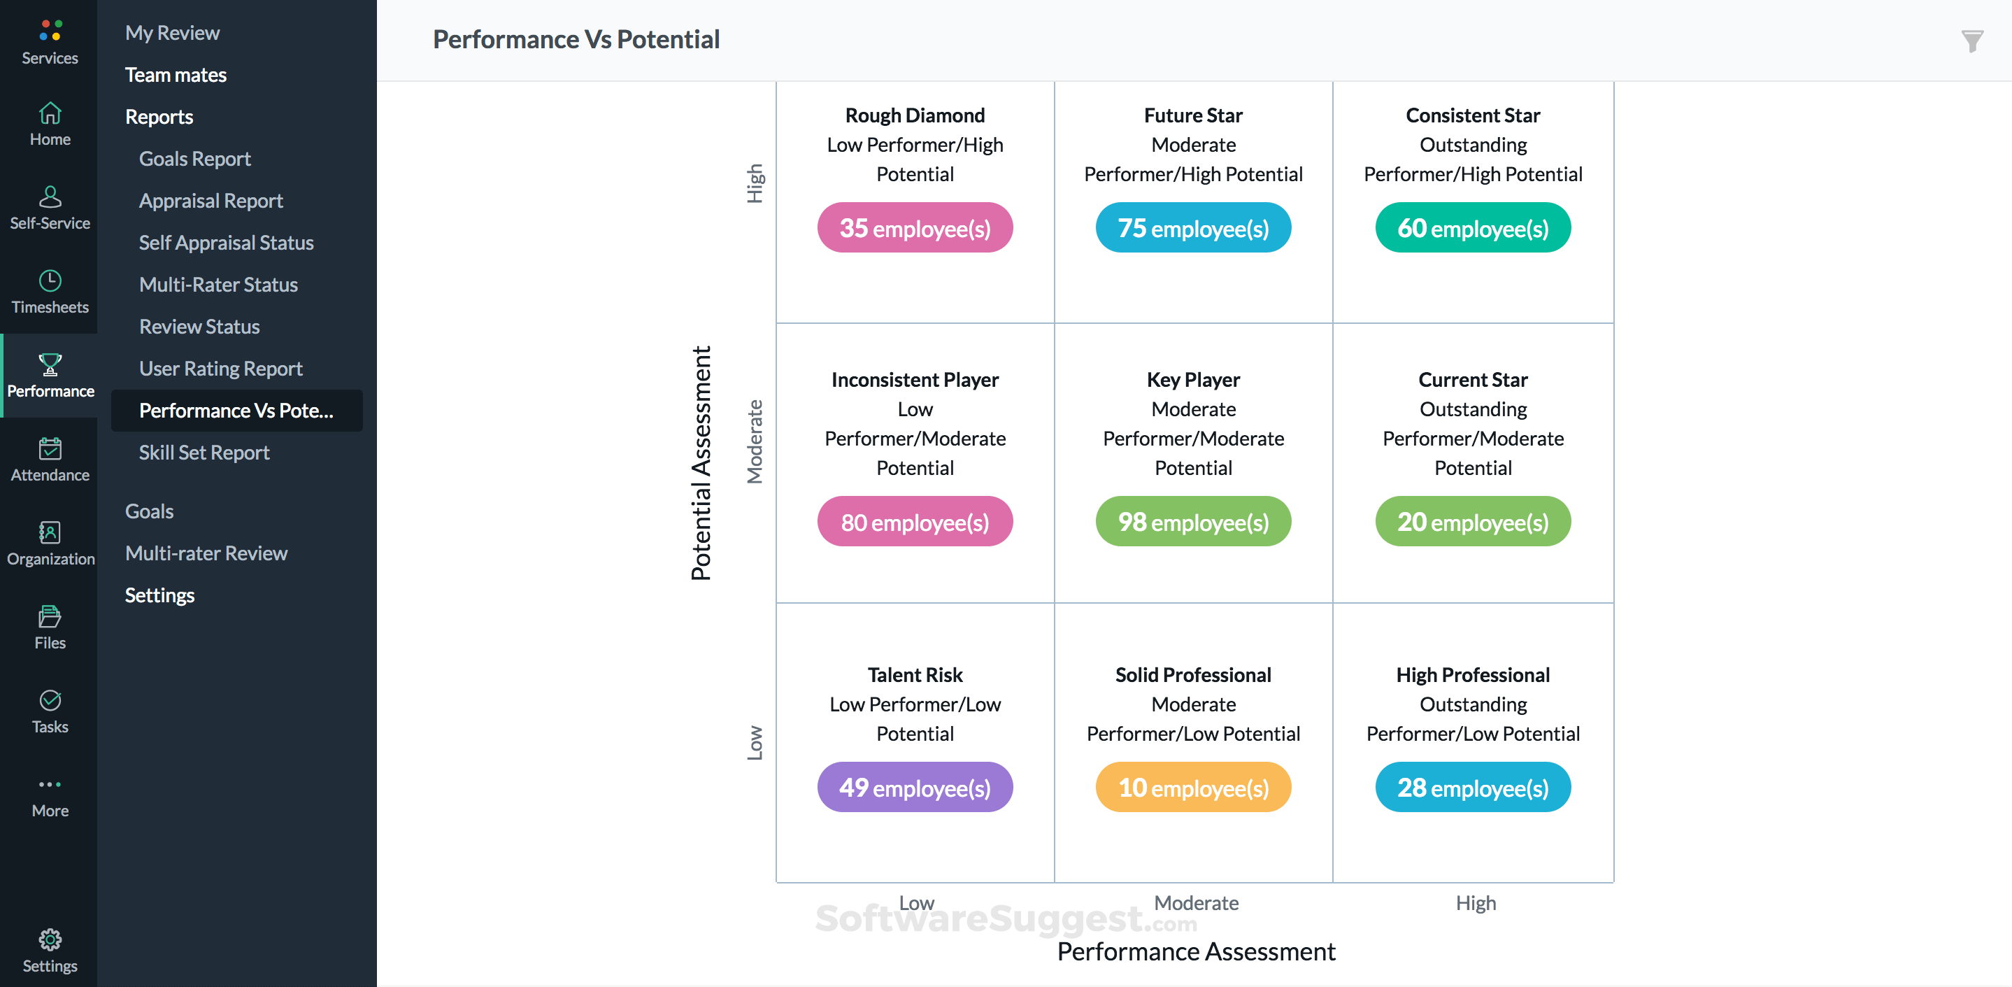
Task: Select the Skill Set Report
Action: pos(204,452)
